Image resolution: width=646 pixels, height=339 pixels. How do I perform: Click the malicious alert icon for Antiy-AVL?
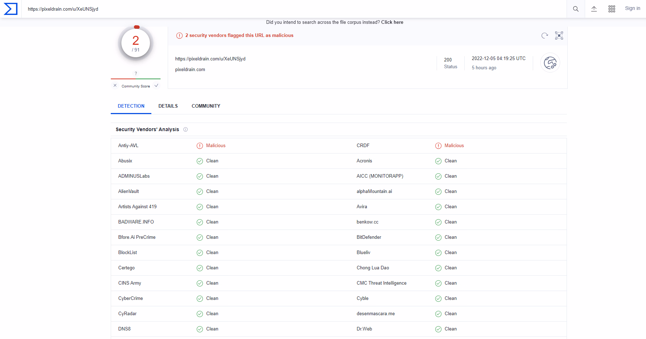(x=200, y=146)
